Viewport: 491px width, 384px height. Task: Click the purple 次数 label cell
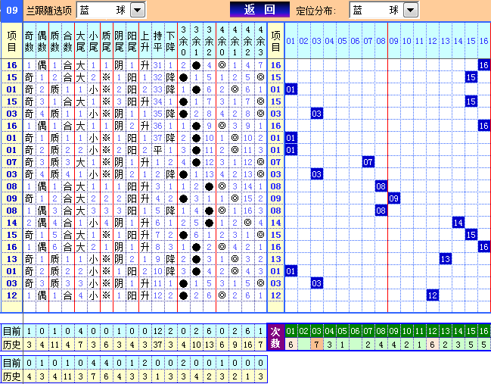point(275,337)
